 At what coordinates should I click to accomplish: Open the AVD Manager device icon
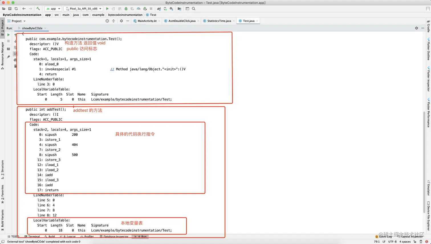(x=165, y=9)
